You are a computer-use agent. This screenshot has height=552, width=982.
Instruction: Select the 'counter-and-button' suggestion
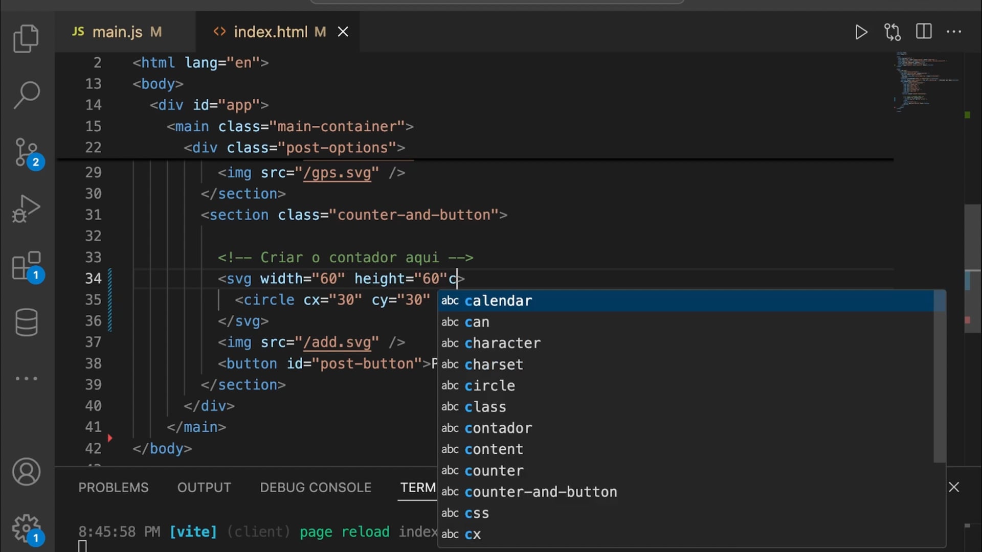coord(541,492)
